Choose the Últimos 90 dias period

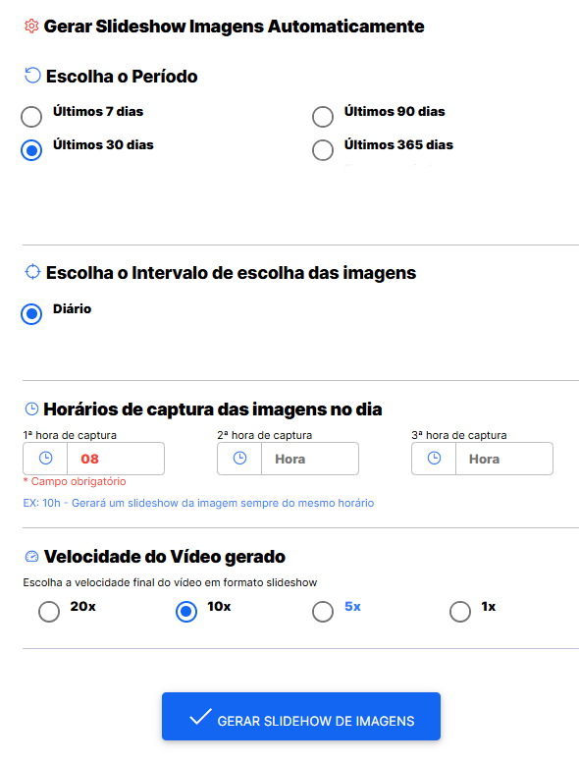point(323,117)
